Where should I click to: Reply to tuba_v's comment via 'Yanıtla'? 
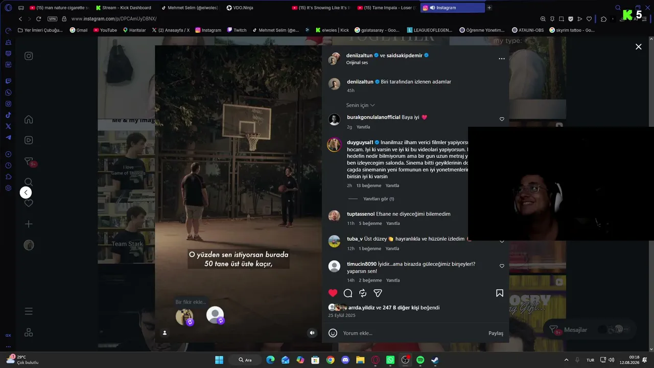pyautogui.click(x=392, y=248)
